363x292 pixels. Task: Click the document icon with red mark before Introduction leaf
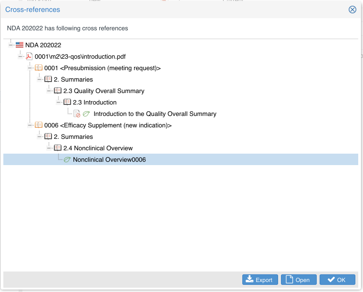[77, 114]
